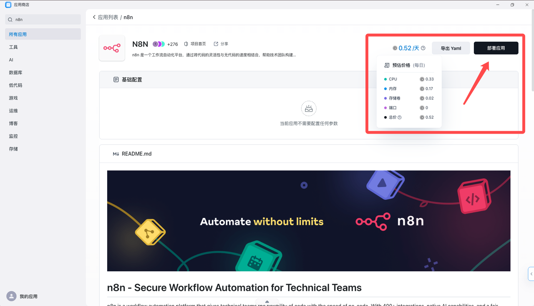Viewport: 534px width, 306px height.
Task: Go back to 应用列表 breadcrumb
Action: 108,17
